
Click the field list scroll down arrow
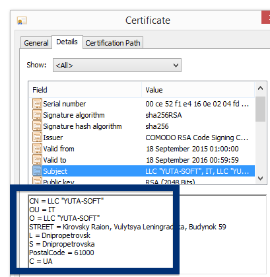[261, 178]
